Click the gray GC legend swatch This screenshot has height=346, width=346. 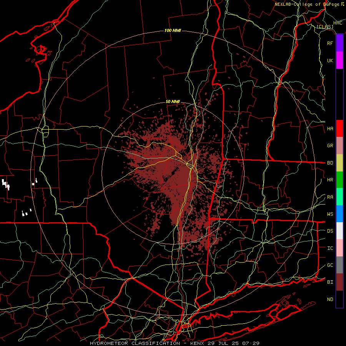coord(339,265)
